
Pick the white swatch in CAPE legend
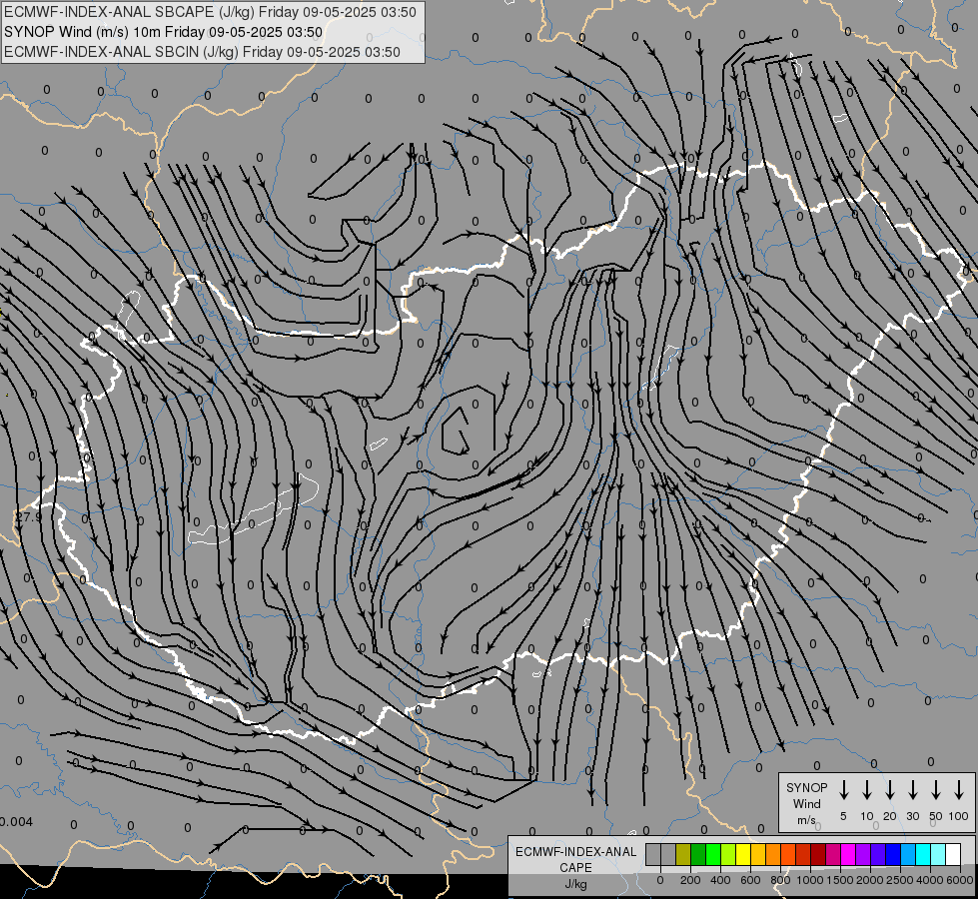(953, 855)
